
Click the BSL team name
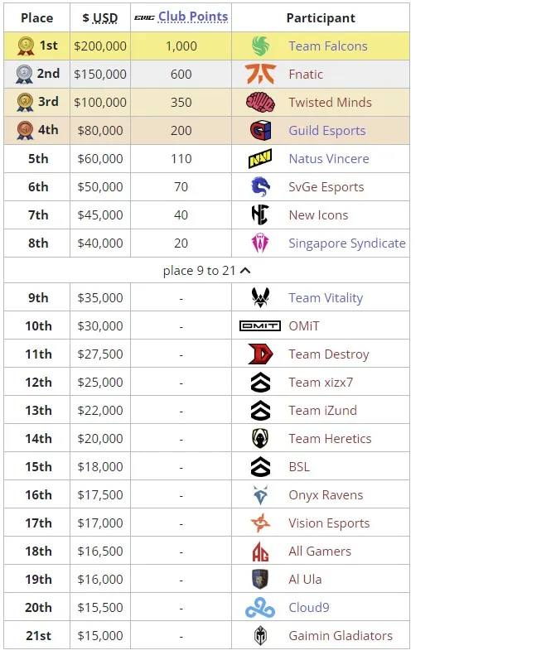point(299,467)
